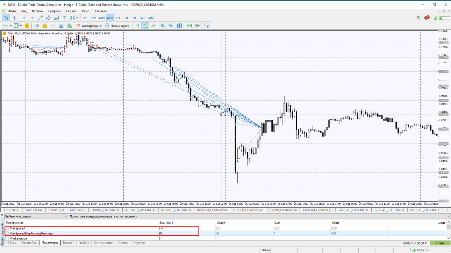This screenshot has width=451, height=253.
Task: Select the equidistant channel tool
Action: [48, 18]
